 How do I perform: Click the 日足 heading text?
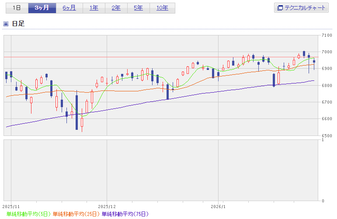point(18,24)
